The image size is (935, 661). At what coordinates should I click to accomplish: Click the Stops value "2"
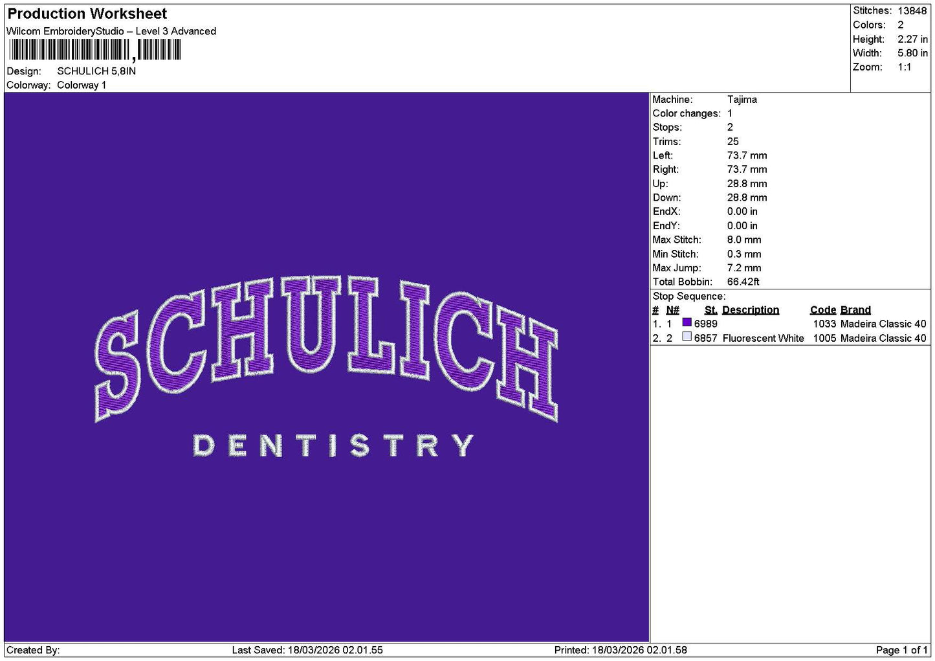point(730,128)
